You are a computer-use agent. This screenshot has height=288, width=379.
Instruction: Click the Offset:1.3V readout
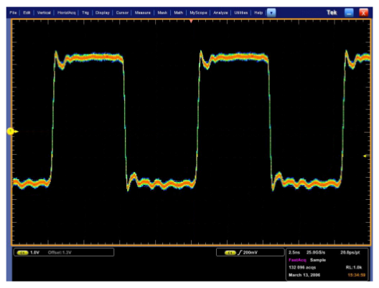pos(60,253)
